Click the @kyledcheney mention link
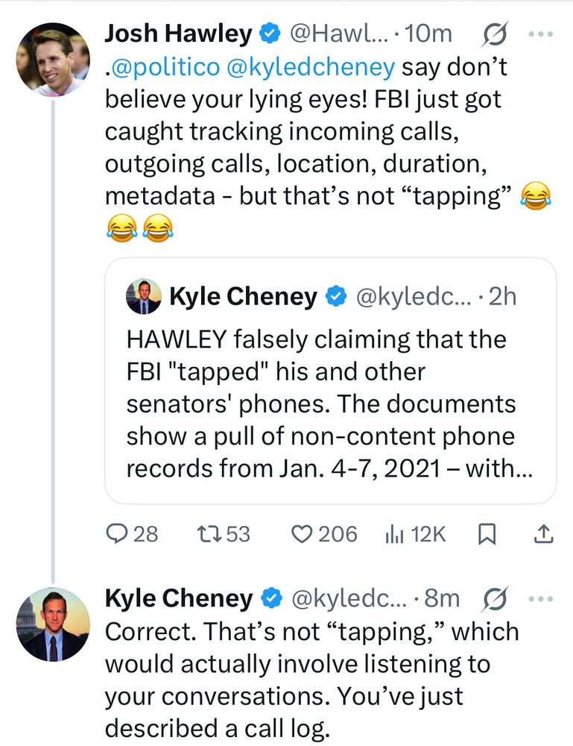The width and height of the screenshot is (573, 746). 311,68
